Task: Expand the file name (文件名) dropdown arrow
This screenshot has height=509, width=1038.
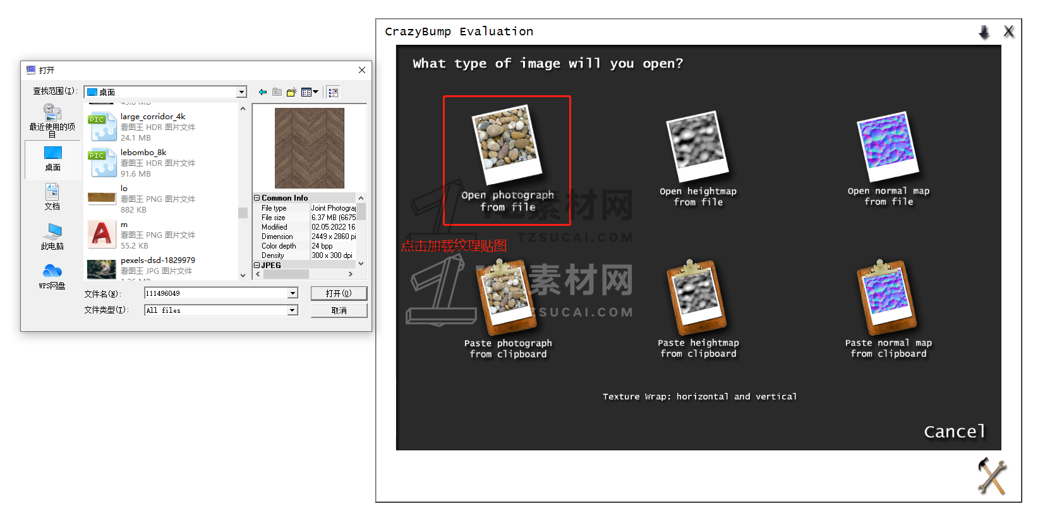Action: 293,293
